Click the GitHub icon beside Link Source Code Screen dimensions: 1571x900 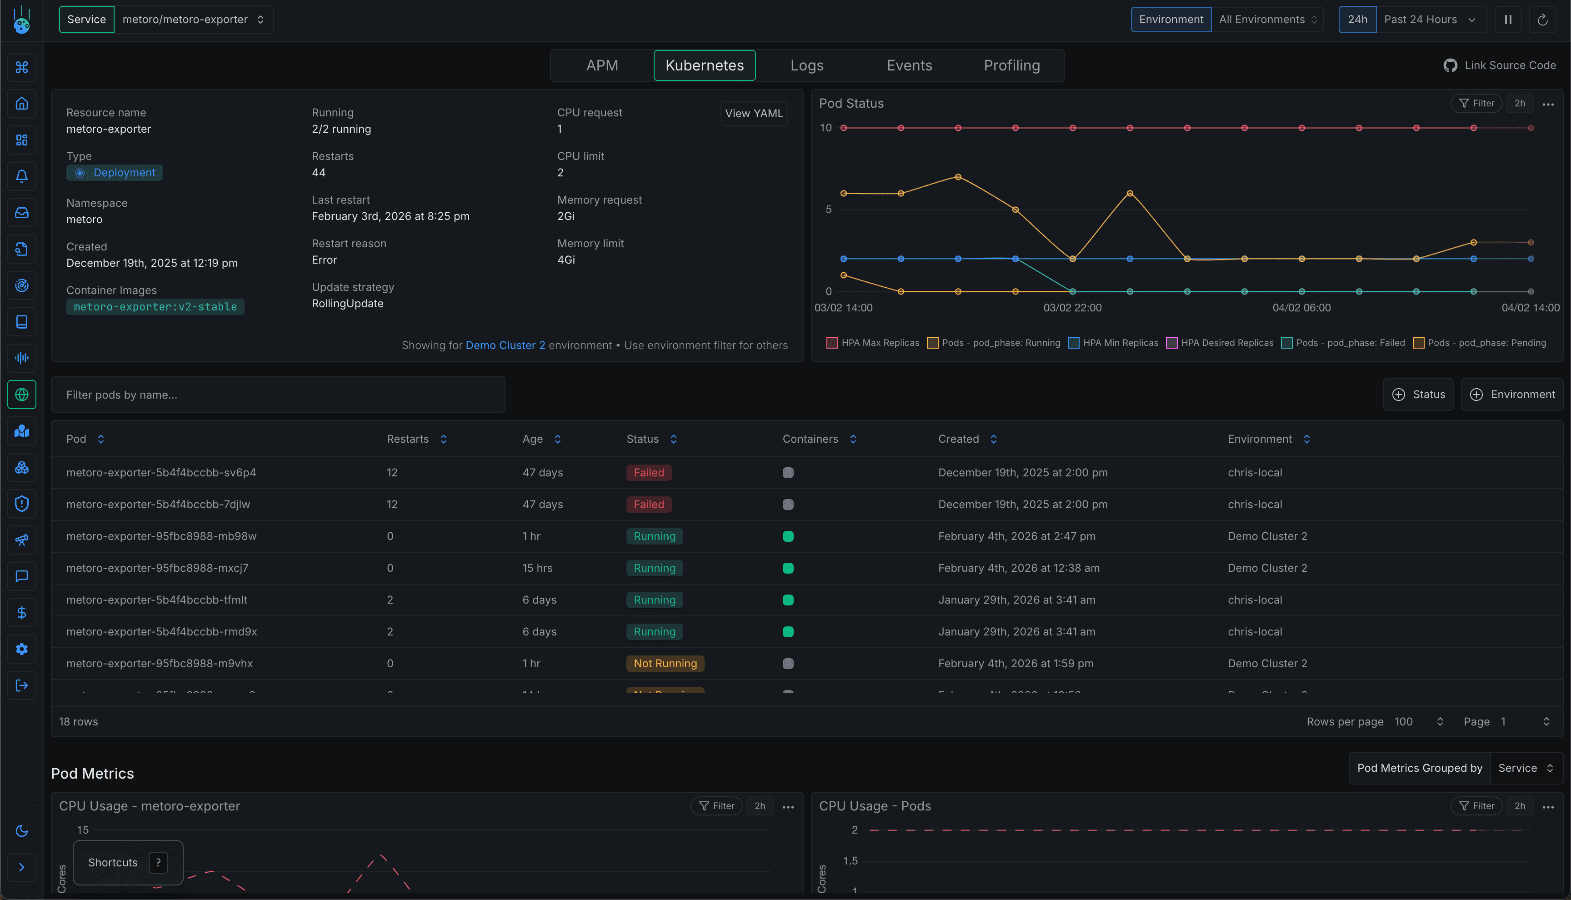click(1451, 65)
